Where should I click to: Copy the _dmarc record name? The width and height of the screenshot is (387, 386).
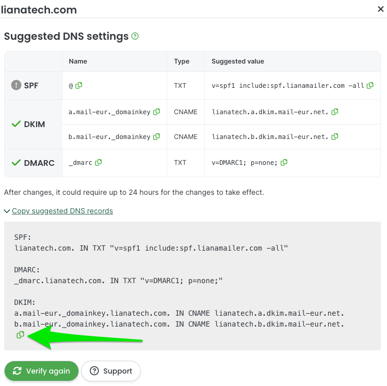pos(98,162)
